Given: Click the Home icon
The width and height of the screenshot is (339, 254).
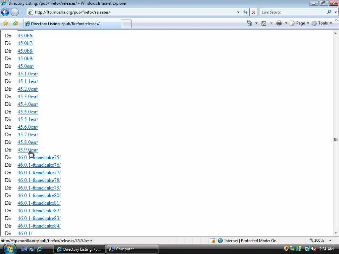Looking at the screenshot, I should 249,23.
